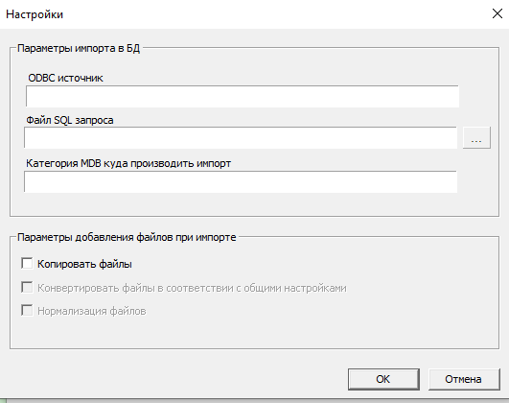The image size is (509, 403).
Task: Enable the Копировать файлы checkbox
Action: click(27, 263)
